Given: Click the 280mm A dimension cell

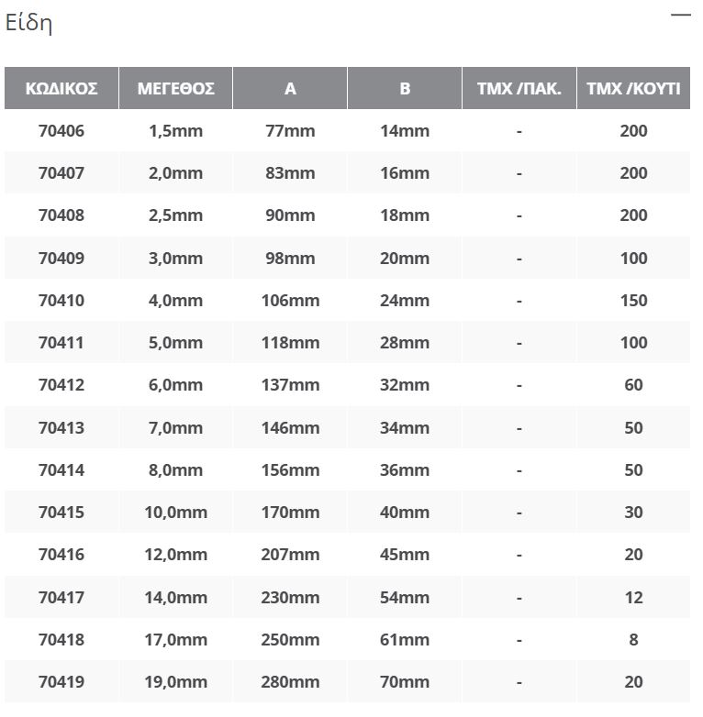Looking at the screenshot, I should pyautogui.click(x=290, y=682).
